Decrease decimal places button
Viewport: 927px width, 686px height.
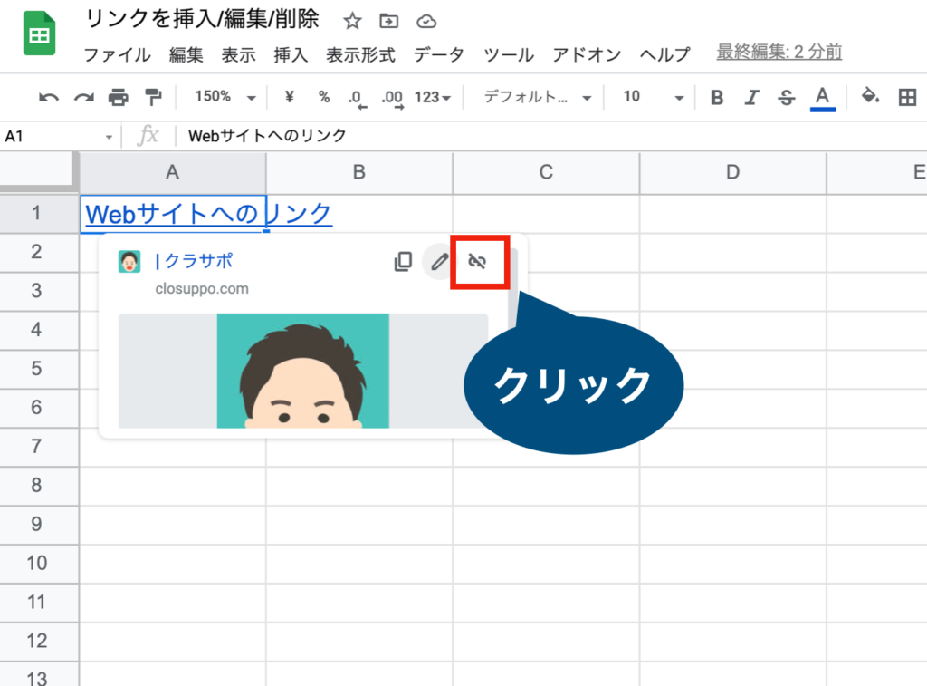pyautogui.click(x=357, y=98)
